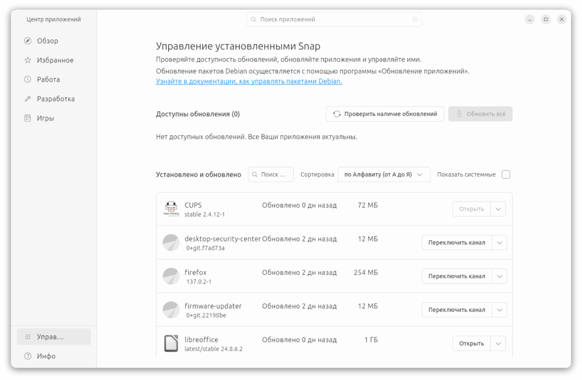Viewport: 582px width, 380px height.
Task: Click the Избранное star icon
Action: tap(28, 60)
